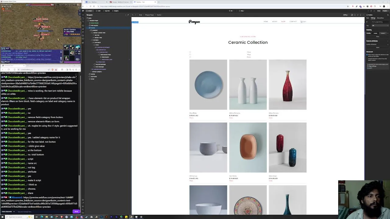The width and height of the screenshot is (390, 219).
Task: Select the Navigator icon in Webflow sidebar
Action: point(83,22)
